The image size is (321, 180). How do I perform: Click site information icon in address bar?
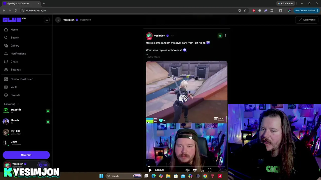point(23,10)
